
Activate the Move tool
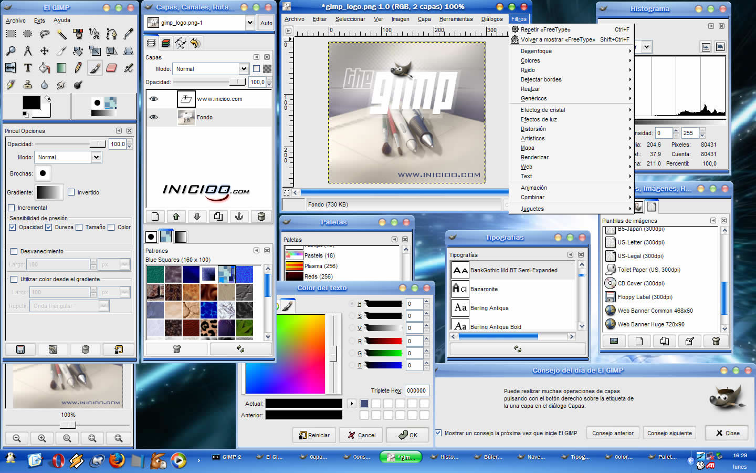(45, 51)
